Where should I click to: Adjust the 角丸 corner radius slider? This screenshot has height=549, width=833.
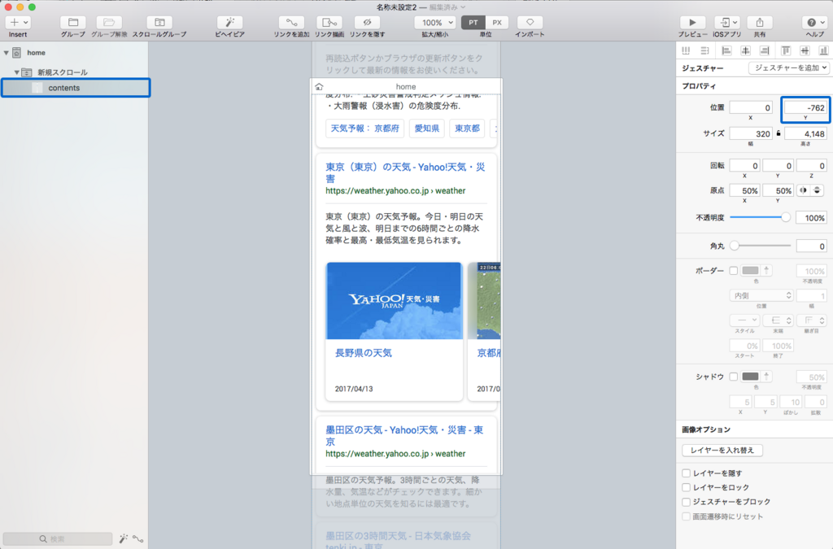[x=761, y=246]
